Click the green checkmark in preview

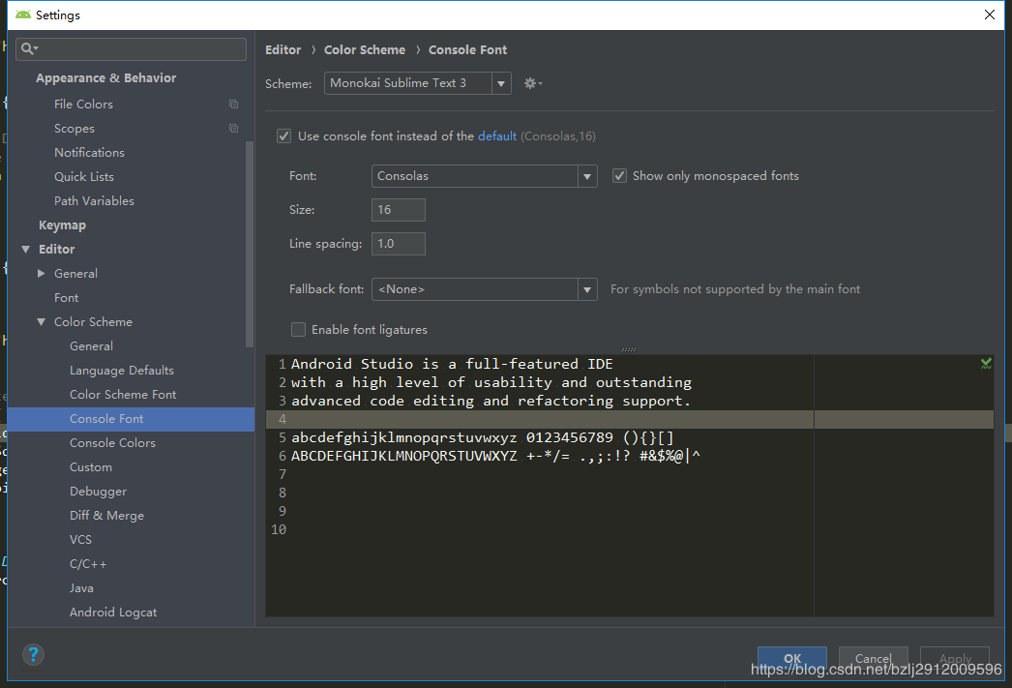click(x=986, y=364)
